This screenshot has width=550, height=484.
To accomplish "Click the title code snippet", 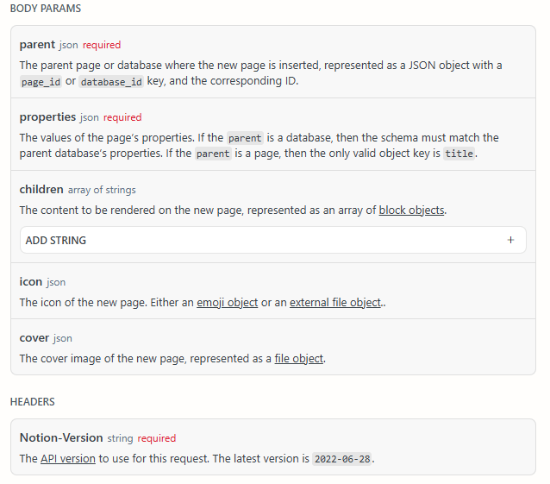I will pyautogui.click(x=459, y=154).
